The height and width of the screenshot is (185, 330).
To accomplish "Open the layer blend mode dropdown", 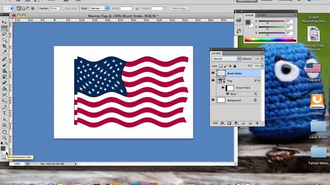I will pyautogui.click(x=226, y=59).
